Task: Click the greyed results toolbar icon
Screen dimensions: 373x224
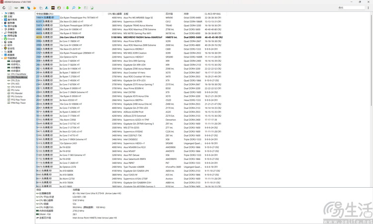Action: (86, 8)
